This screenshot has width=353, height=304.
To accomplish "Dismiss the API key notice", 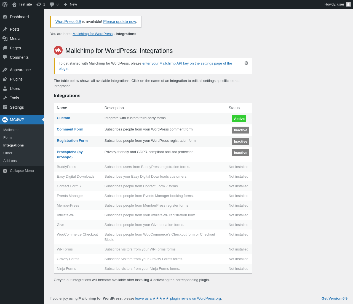I will click(x=246, y=63).
